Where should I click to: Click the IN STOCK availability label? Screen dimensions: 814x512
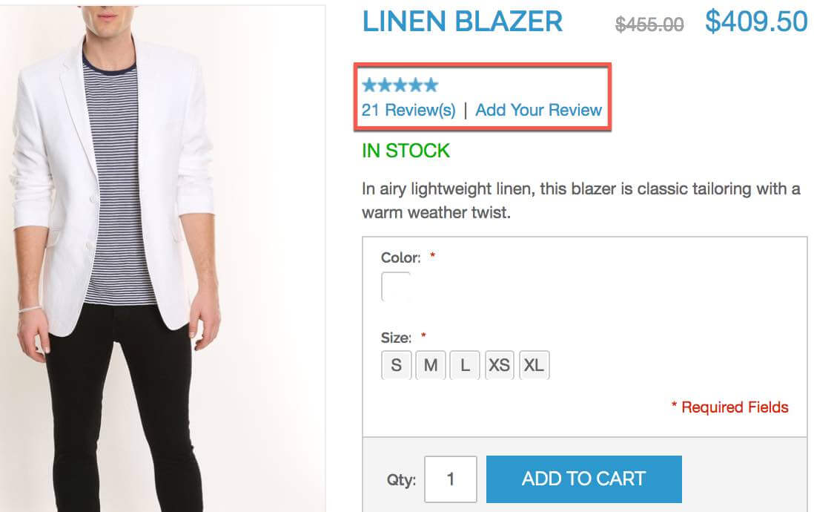click(x=406, y=151)
